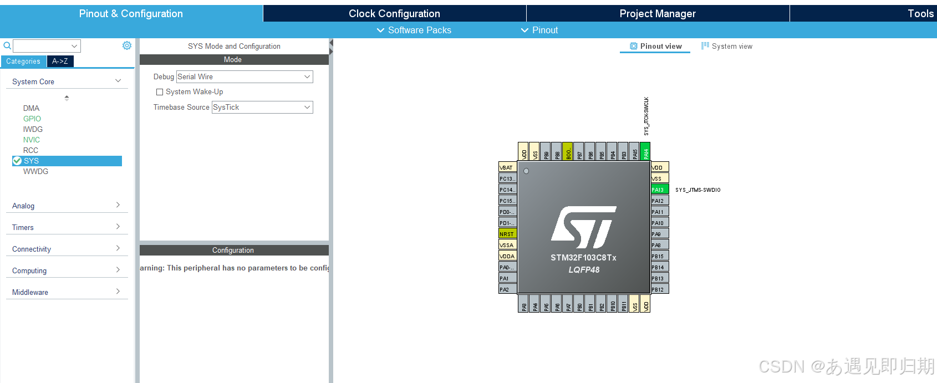Select SYS in System Core list
The image size is (937, 383).
pyautogui.click(x=67, y=161)
